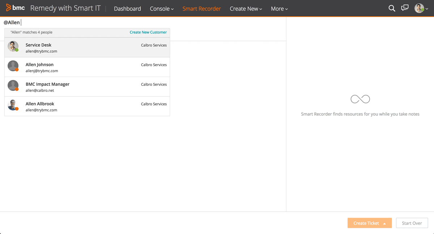This screenshot has height=234, width=434.
Task: Open the global search magnifier icon
Action: coord(392,8)
